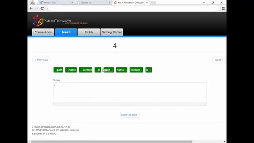The image size is (254, 143).
Task: Select the Search tab
Action: point(66,32)
